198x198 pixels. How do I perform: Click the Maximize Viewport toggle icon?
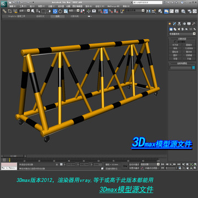[x=195, y=168]
